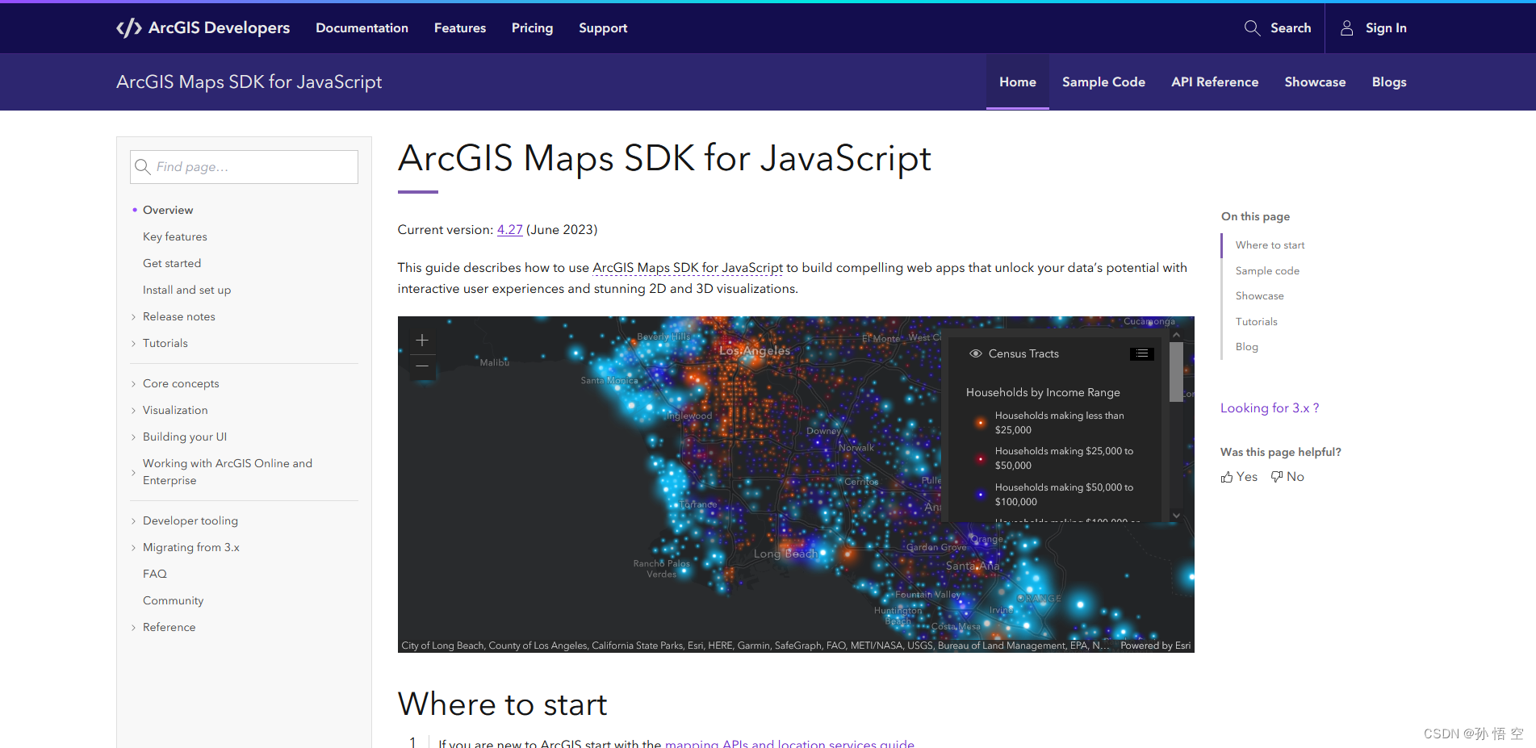Click the thumbs down No icon
The height and width of the screenshot is (748, 1536).
(1277, 477)
